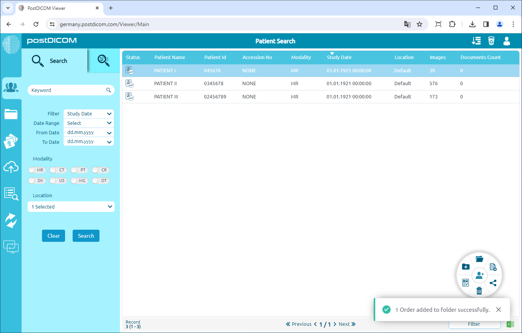
Task: Click the user profile icon in top bar
Action: point(506,42)
